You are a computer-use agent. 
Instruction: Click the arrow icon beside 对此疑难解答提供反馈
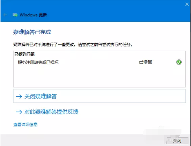point(19,112)
